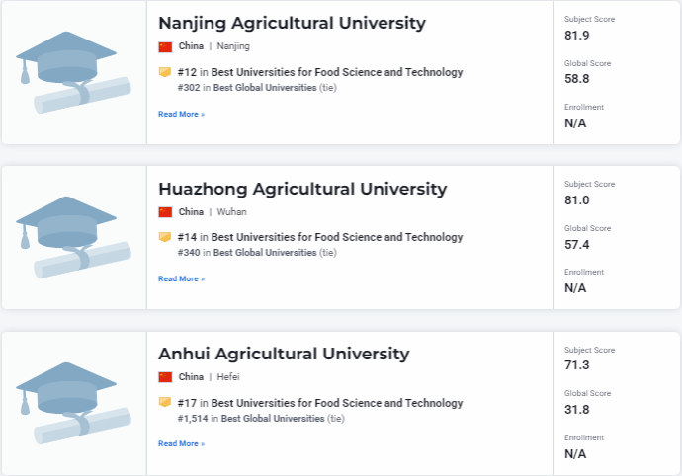Click Read More under Nanjing Agricultural University

[181, 114]
